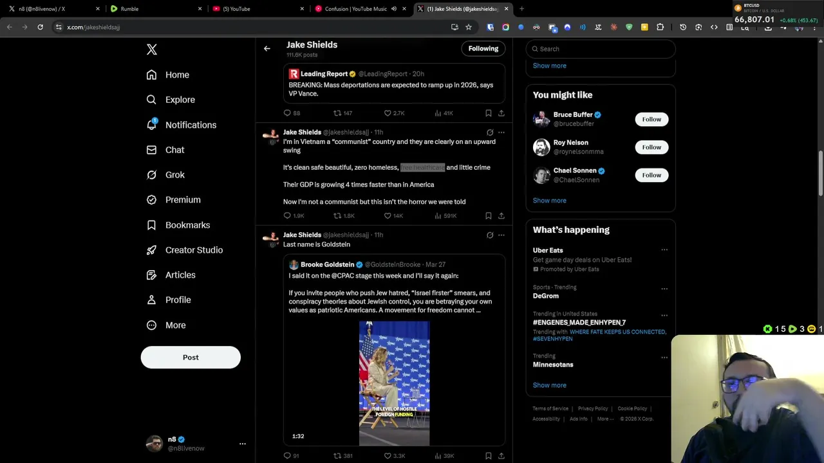Click the X search input field
824x463 pixels.
point(601,49)
